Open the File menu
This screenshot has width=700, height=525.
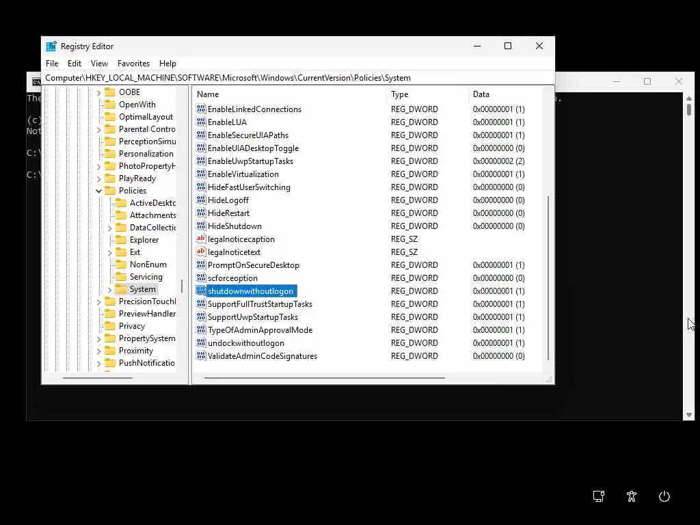click(x=52, y=64)
